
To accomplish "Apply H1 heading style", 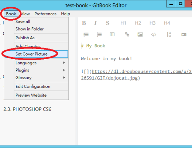I will (x=123, y=23).
